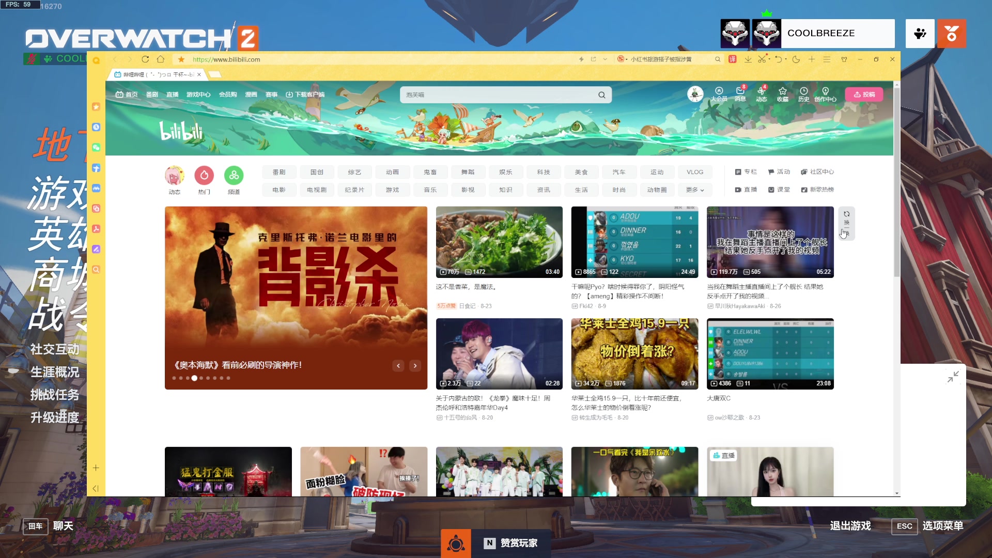Open the 番剧 top navigation item
Screen dimensions: 992x558
tap(152, 95)
